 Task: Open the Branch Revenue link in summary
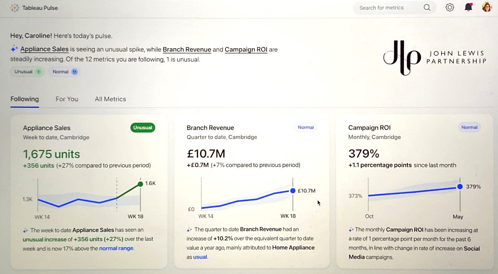tap(187, 50)
